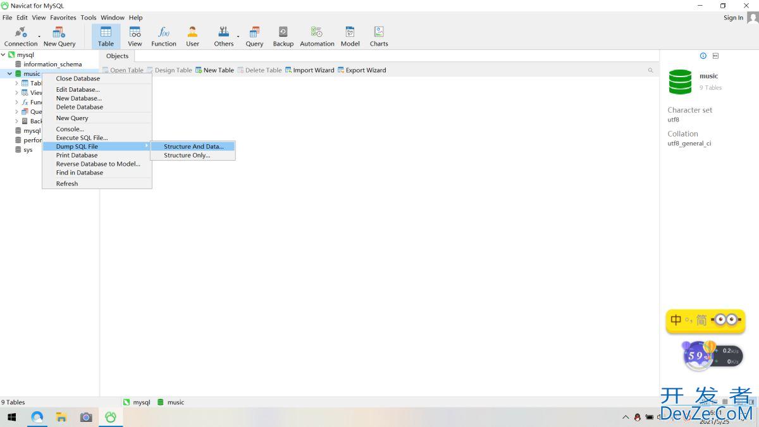The image size is (759, 427).
Task: Select the sys database in the tree
Action: tap(28, 150)
